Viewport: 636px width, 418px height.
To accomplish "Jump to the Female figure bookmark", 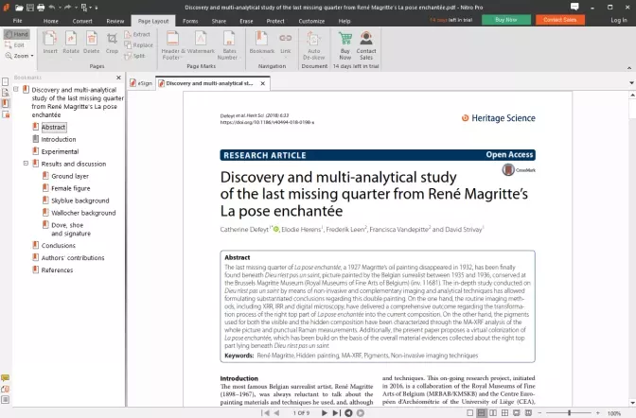I will (71, 188).
